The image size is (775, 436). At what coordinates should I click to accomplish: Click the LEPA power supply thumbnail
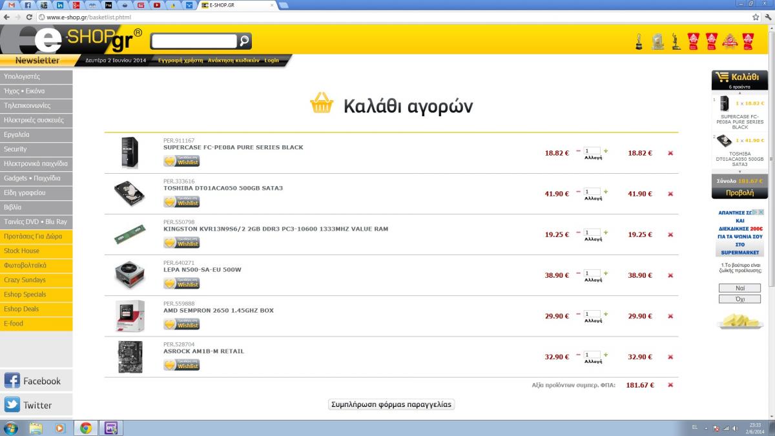tap(130, 275)
